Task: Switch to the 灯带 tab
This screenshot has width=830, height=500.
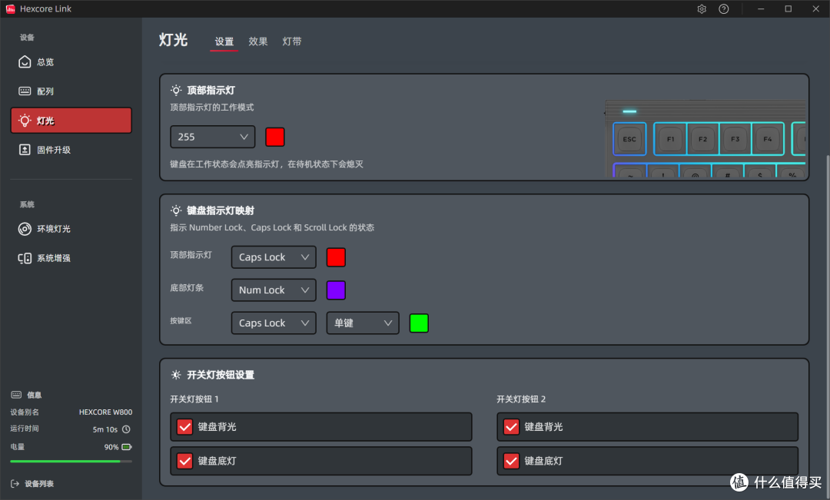Action: pos(292,41)
